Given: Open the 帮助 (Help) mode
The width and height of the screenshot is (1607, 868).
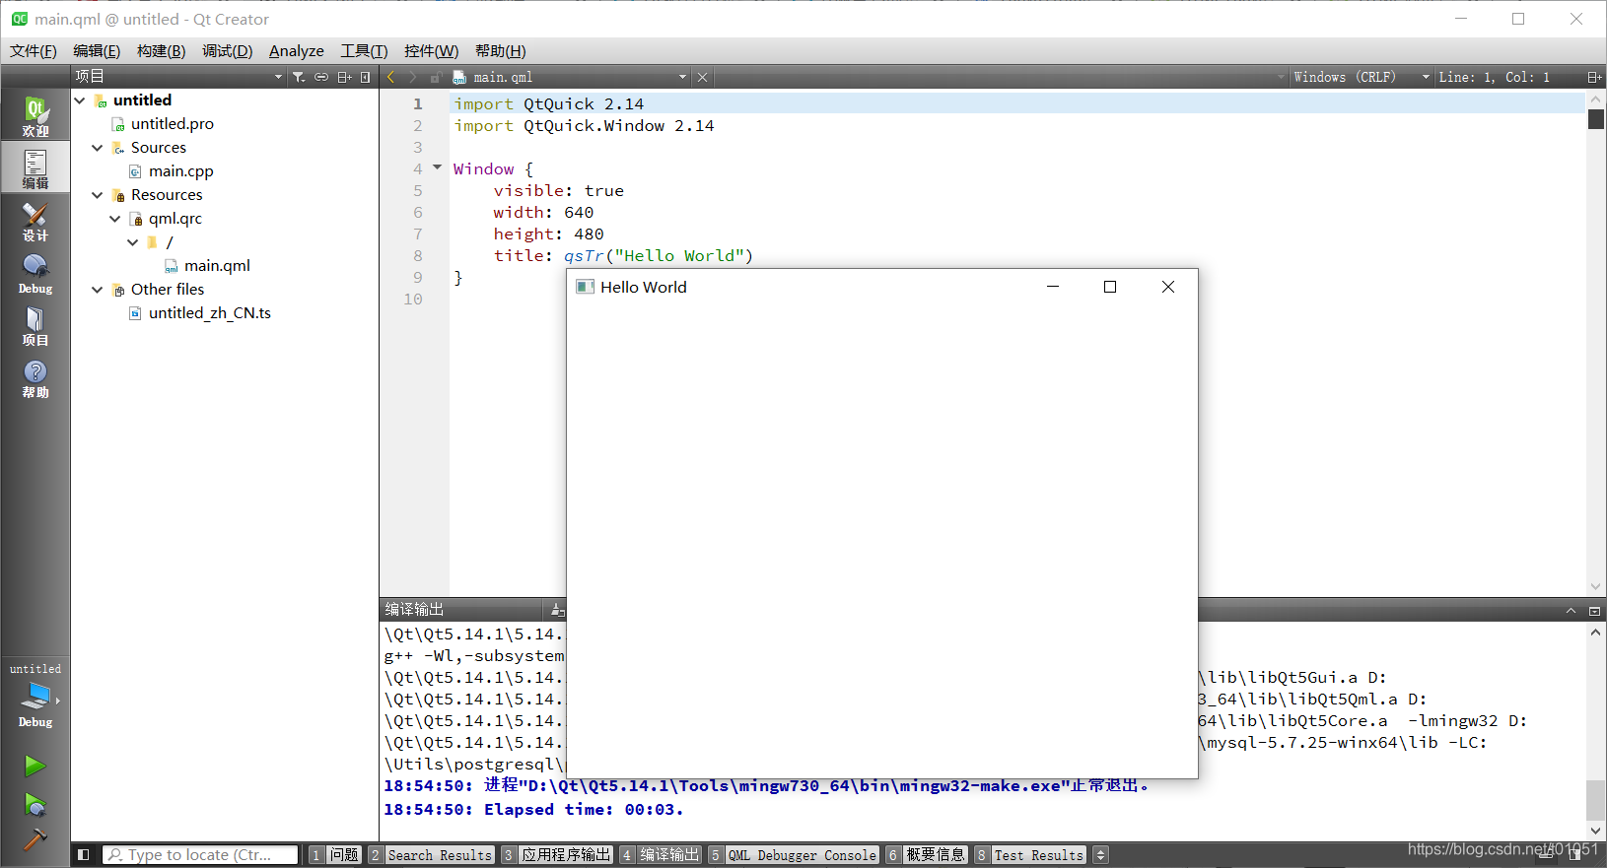Looking at the screenshot, I should [x=35, y=378].
